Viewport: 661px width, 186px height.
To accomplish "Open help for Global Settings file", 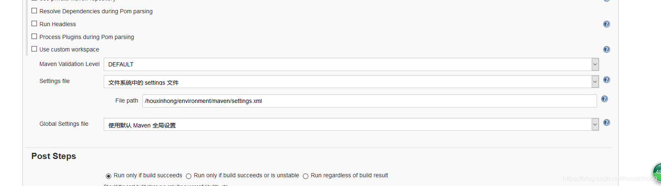I will (606, 122).
